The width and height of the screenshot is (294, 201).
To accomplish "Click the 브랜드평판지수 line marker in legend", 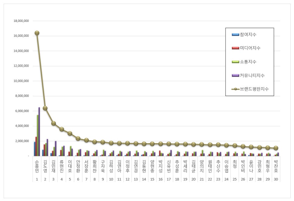I will click(235, 89).
